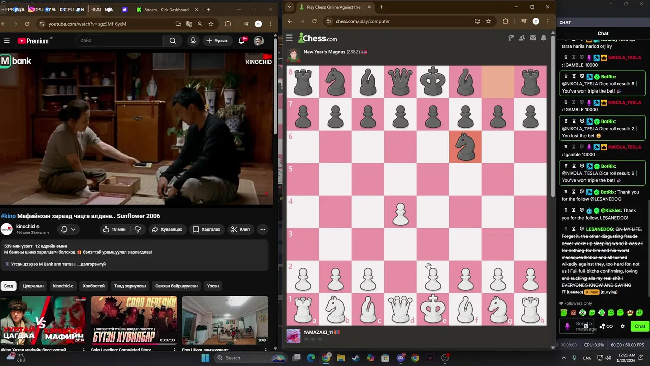Select the kinochid-с filter chip
The height and width of the screenshot is (366, 650).
click(63, 286)
